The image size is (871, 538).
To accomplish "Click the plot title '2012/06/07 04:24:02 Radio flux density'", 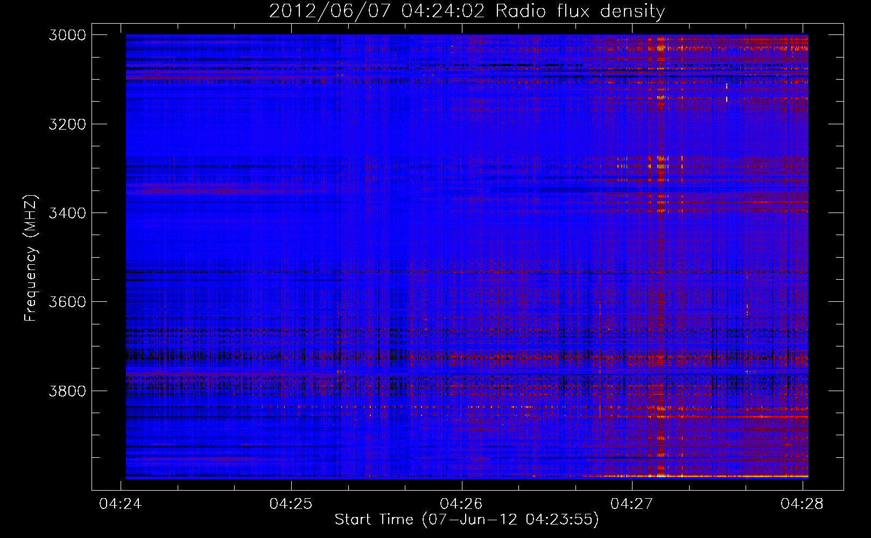I will coord(467,11).
